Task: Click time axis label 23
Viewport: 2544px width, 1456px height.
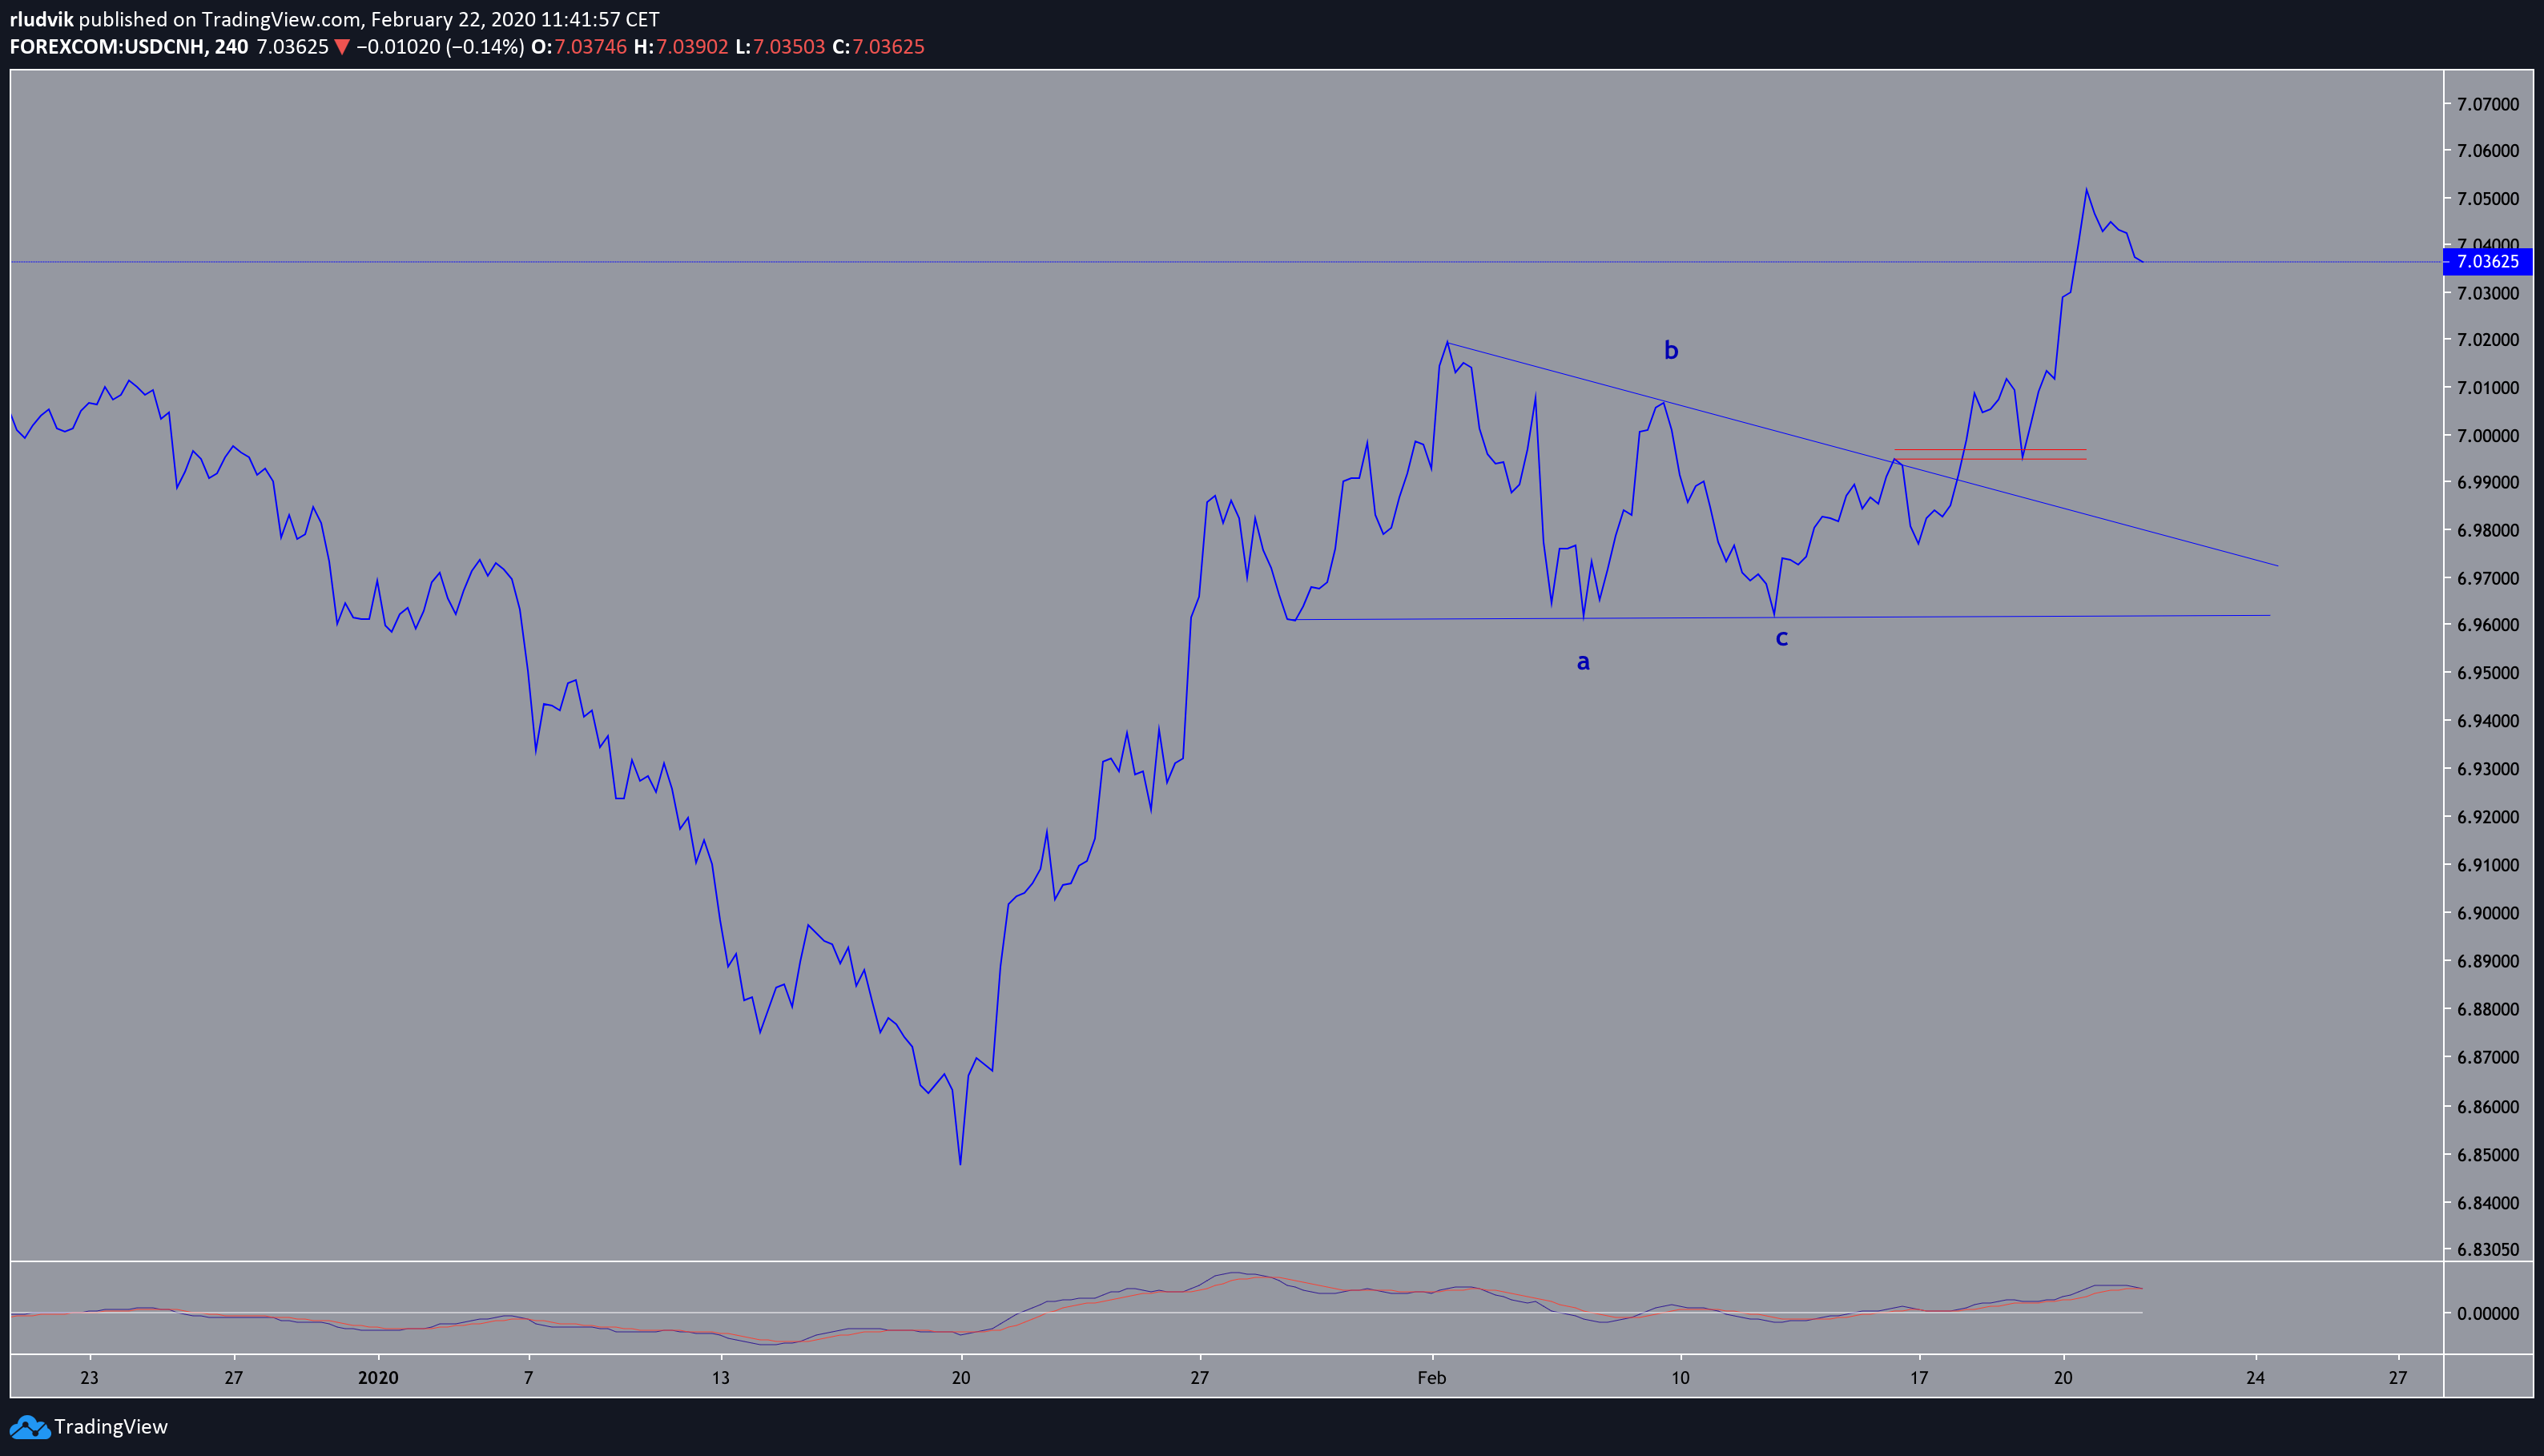Action: [89, 1378]
